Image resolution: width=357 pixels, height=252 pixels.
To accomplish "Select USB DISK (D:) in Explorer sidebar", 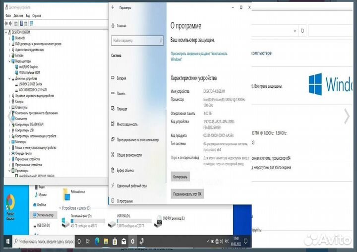I will [x=42, y=225].
